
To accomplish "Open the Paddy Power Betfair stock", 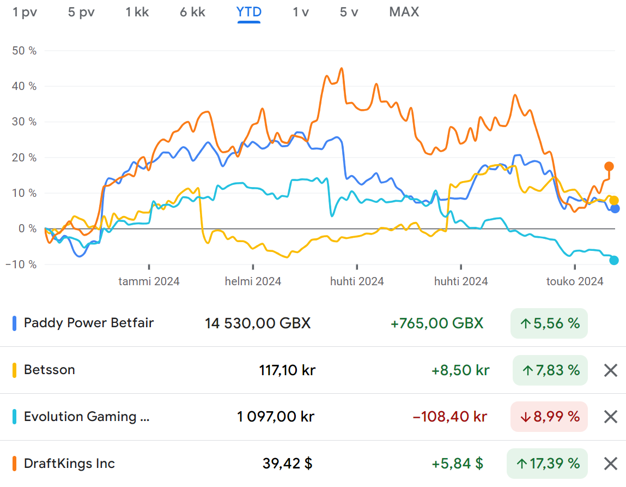I will point(89,323).
